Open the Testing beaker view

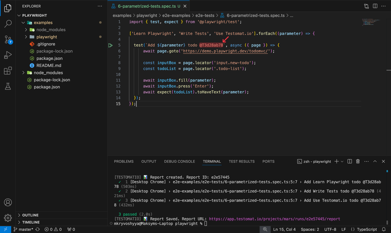pos(8,86)
